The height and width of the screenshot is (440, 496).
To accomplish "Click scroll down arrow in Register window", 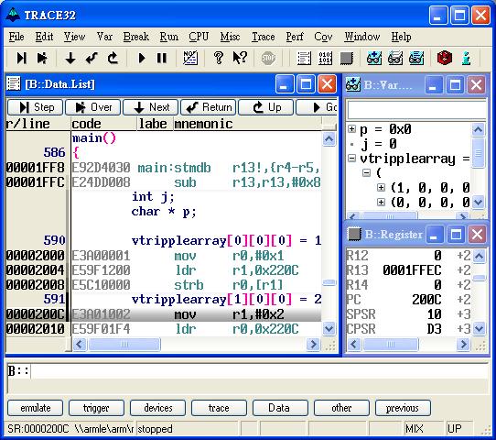I will [479, 328].
